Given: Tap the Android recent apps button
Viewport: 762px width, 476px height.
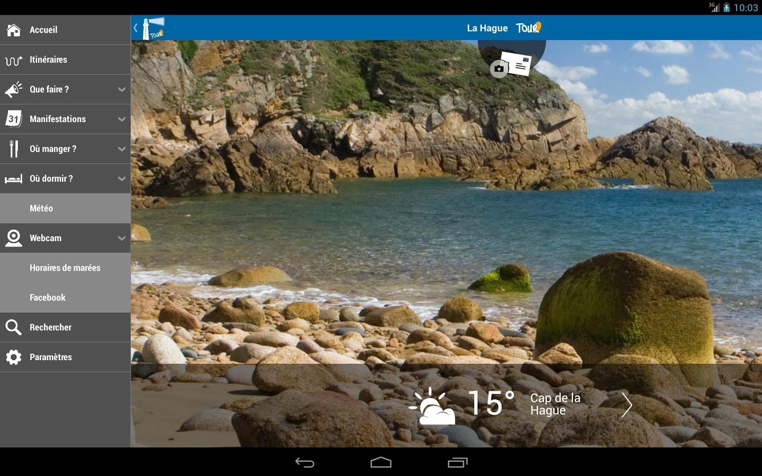Looking at the screenshot, I should pos(458,462).
